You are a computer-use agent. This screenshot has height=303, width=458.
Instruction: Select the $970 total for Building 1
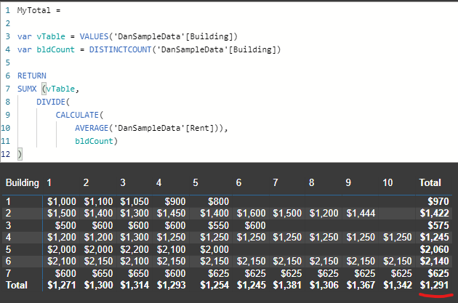pyautogui.click(x=438, y=201)
